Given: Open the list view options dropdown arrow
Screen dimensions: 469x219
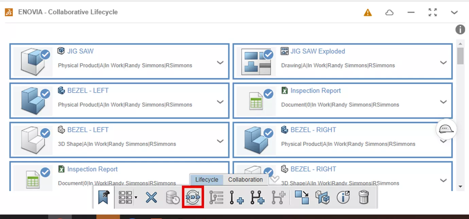Looking at the screenshot, I should 136,197.
